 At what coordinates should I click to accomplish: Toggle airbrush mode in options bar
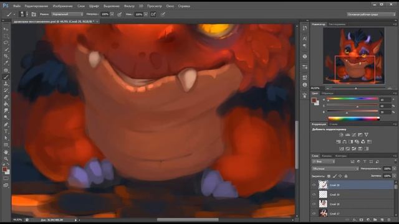153,14
